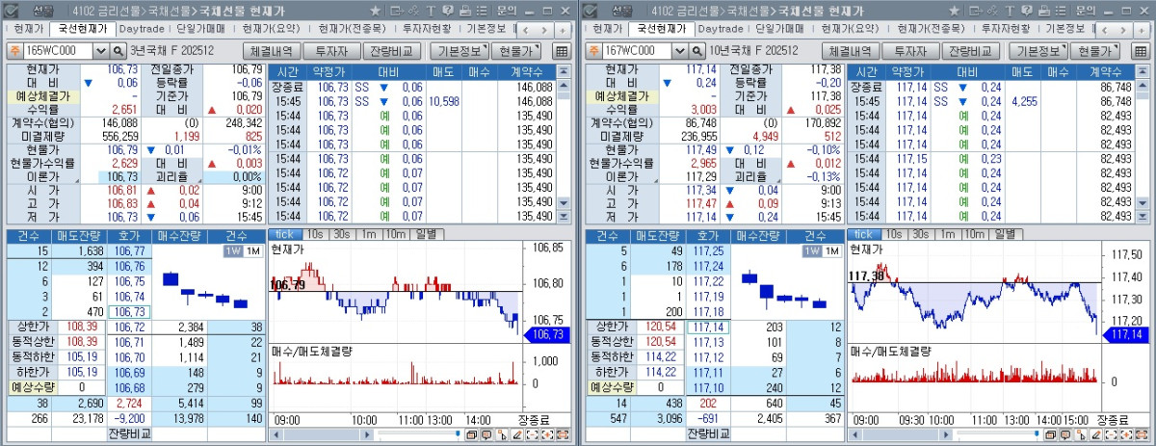
Task: Click left window symbol code input 165WC000
Action: click(x=60, y=50)
